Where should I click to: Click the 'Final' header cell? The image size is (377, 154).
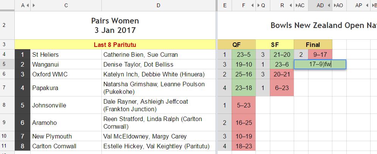pyautogui.click(x=313, y=45)
